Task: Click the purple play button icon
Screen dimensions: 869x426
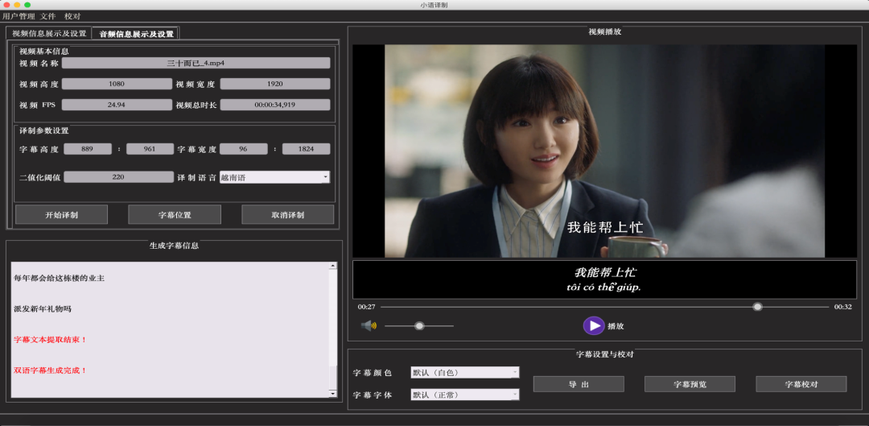Action: click(x=594, y=325)
